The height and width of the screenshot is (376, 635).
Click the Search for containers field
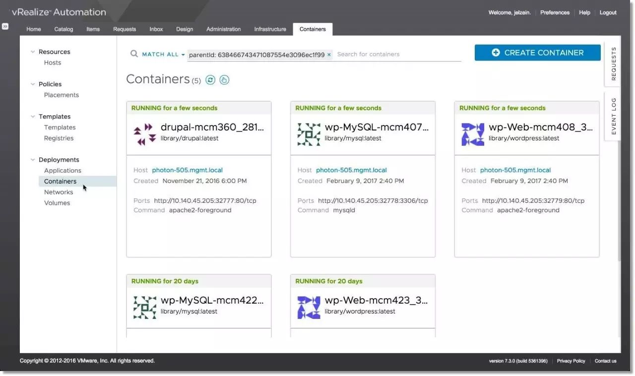(x=398, y=54)
